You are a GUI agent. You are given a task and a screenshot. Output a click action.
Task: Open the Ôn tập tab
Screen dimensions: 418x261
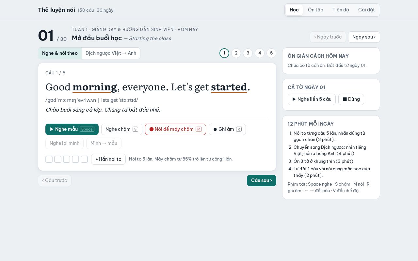[x=315, y=10]
